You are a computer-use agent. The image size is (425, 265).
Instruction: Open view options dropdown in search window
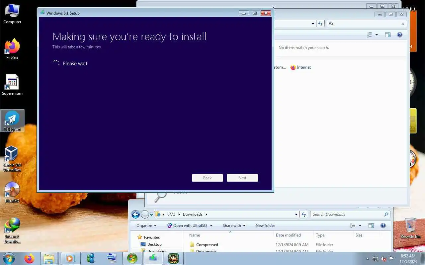click(377, 35)
